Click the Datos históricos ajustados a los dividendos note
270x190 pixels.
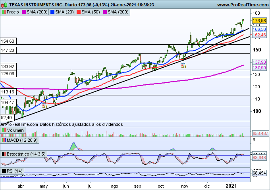81,124
